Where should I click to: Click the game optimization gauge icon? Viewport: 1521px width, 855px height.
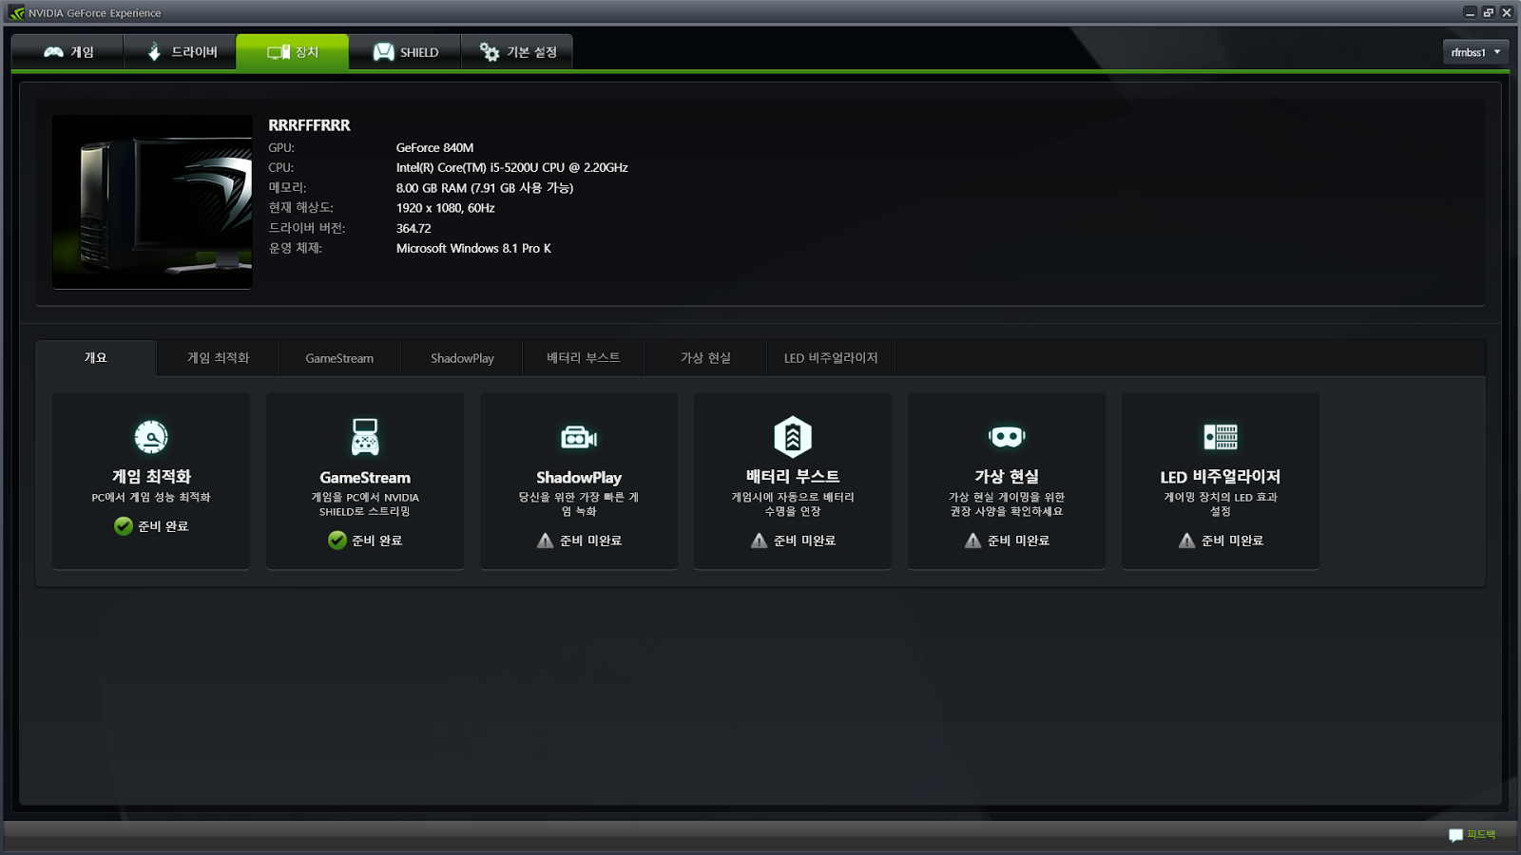click(x=151, y=437)
